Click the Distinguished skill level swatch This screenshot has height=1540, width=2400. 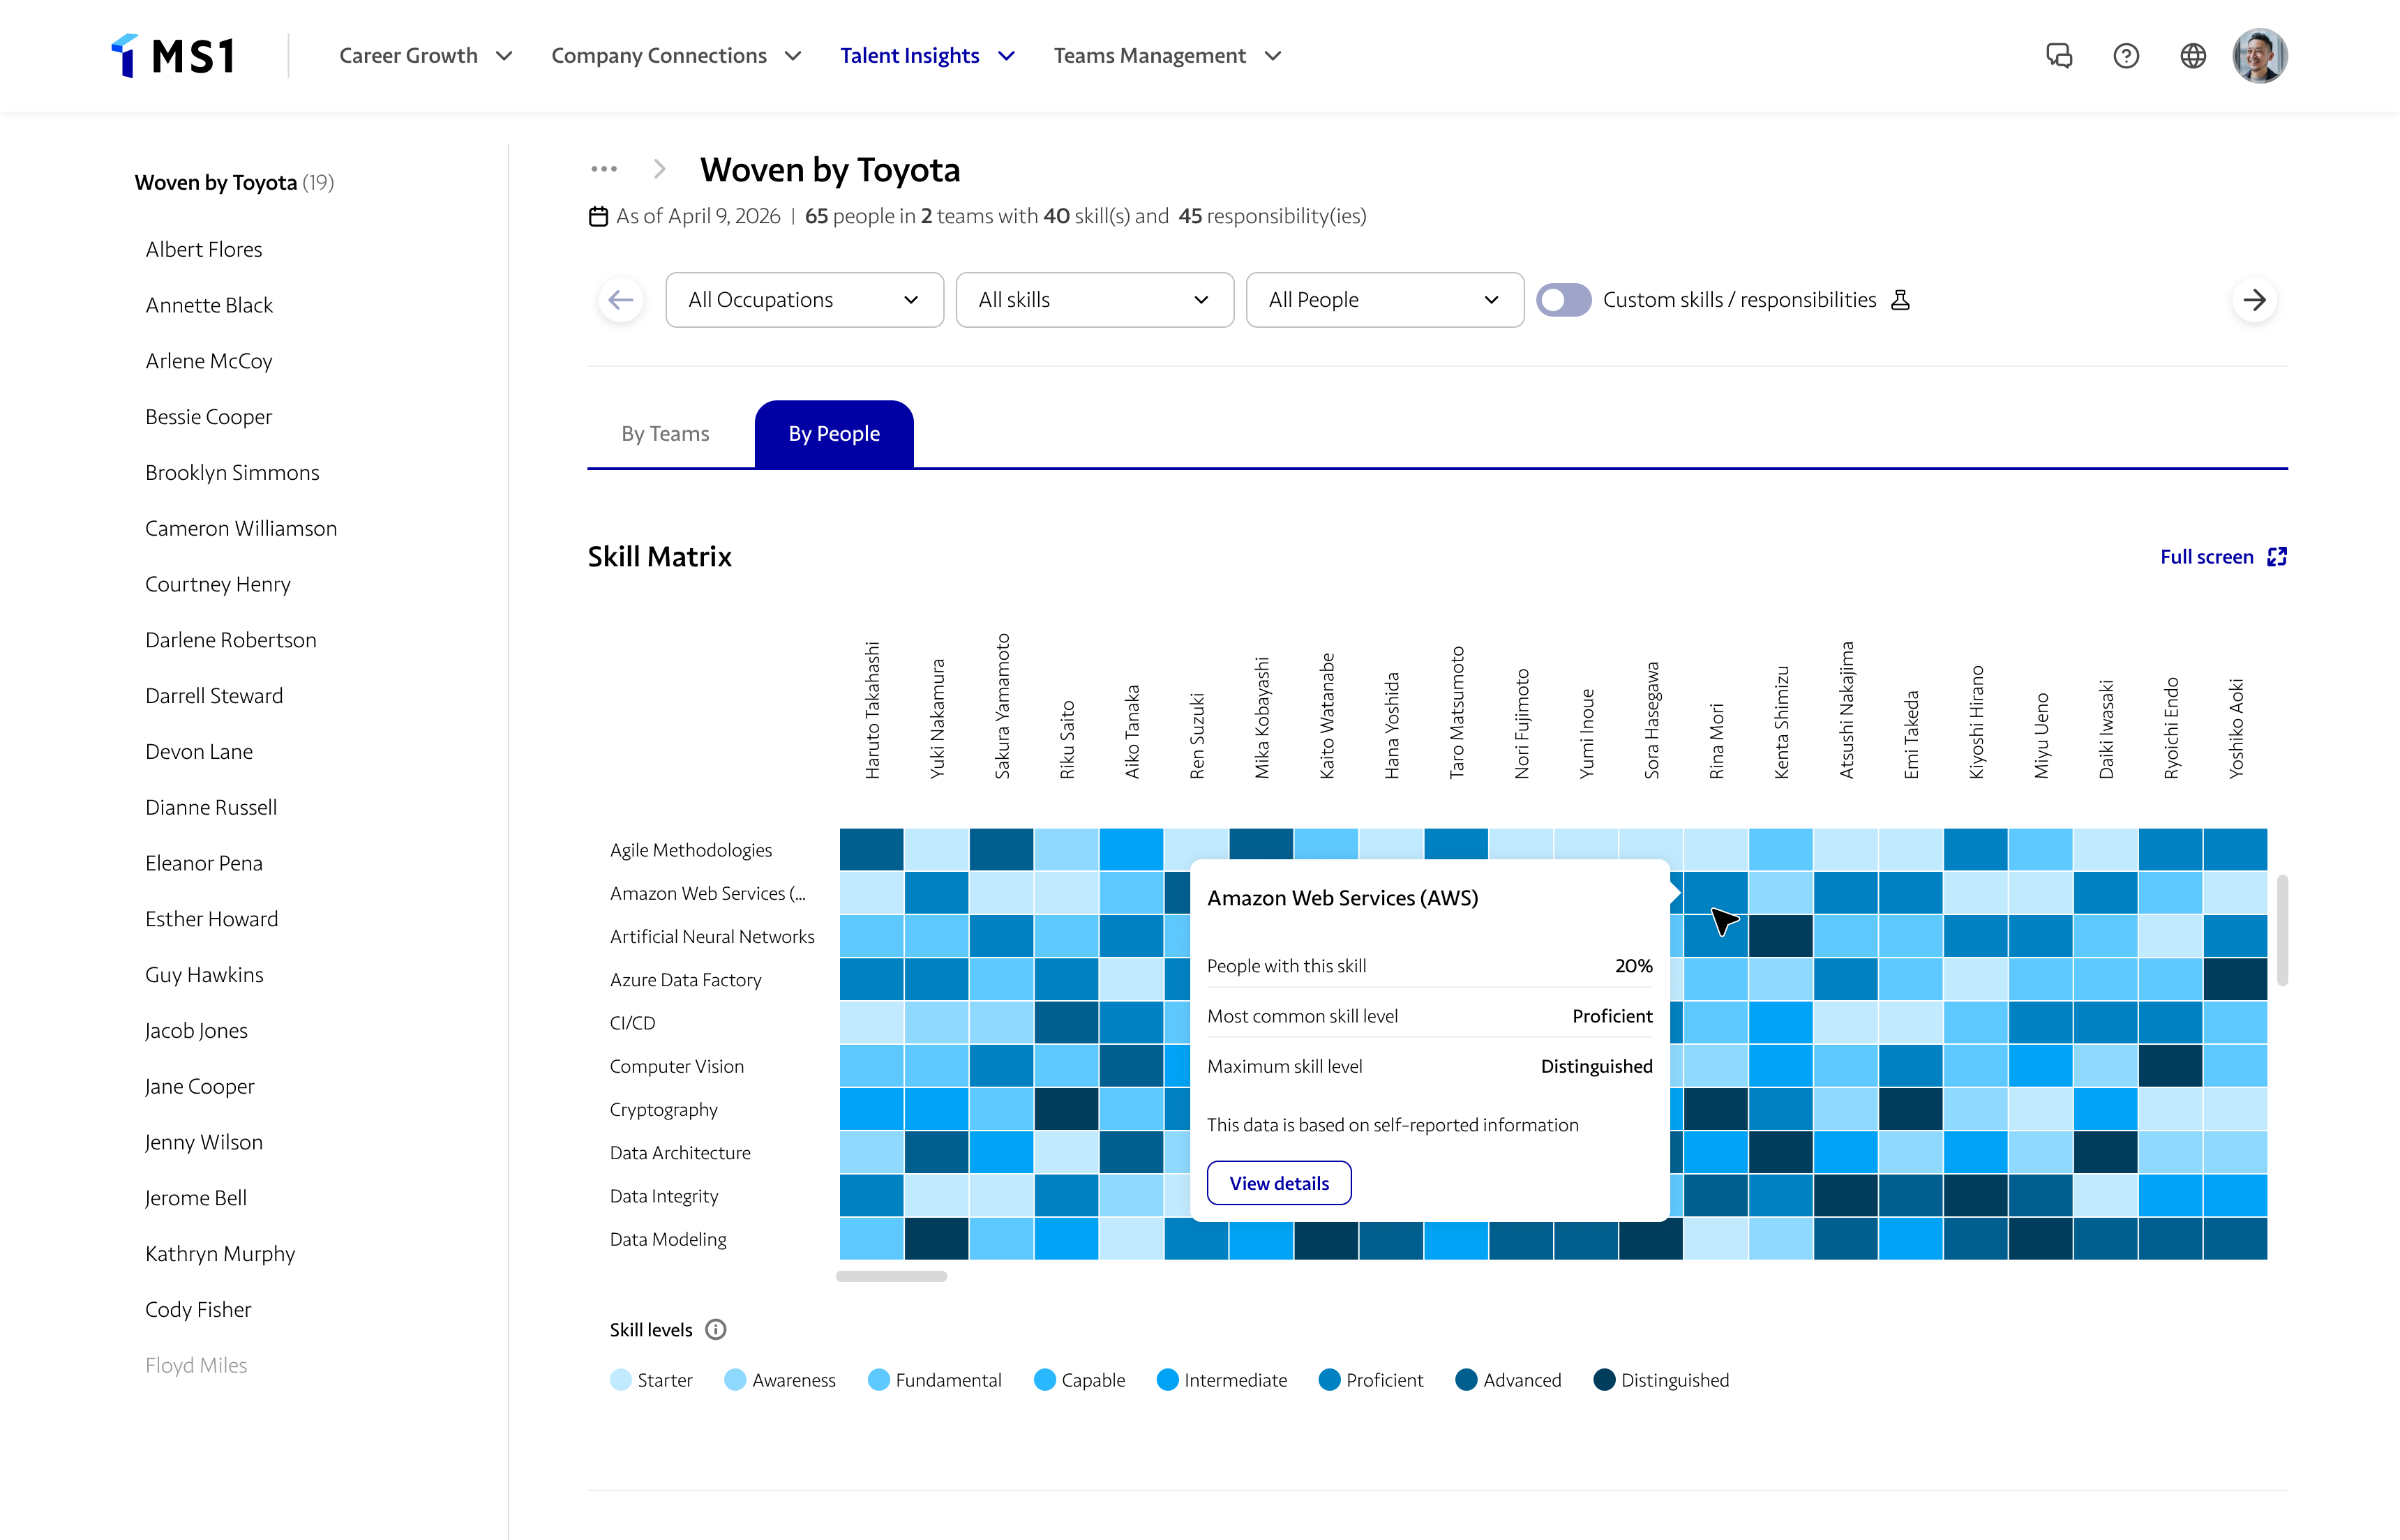click(x=1604, y=1380)
